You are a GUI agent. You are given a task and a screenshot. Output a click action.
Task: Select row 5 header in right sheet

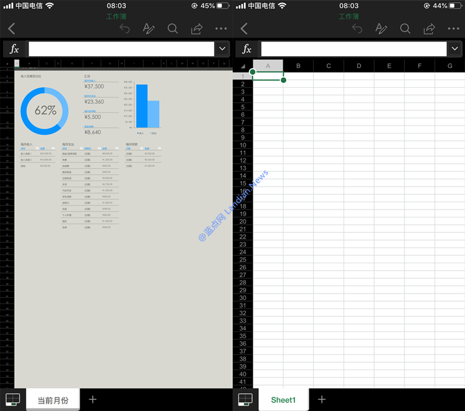243,107
